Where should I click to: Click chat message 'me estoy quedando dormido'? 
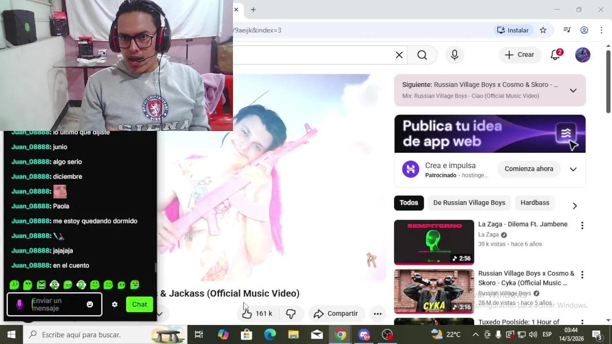coord(95,221)
